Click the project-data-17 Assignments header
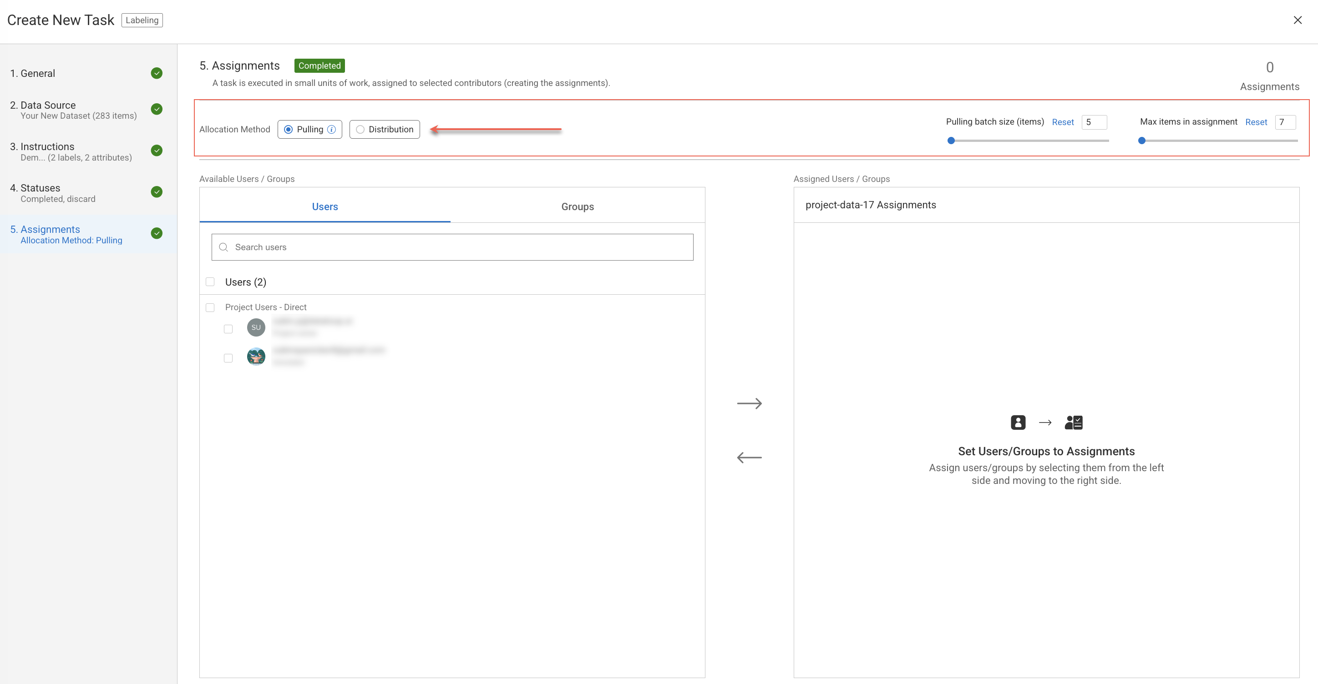This screenshot has height=684, width=1318. point(870,205)
